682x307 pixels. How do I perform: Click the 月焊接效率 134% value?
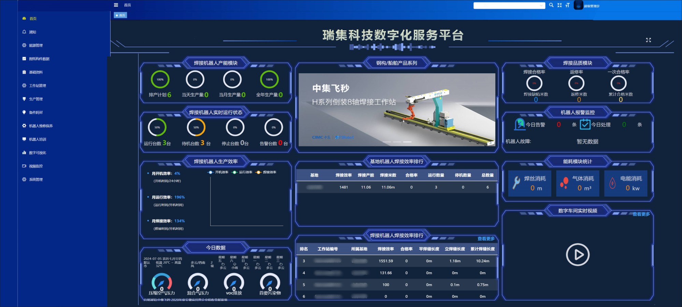tap(179, 221)
